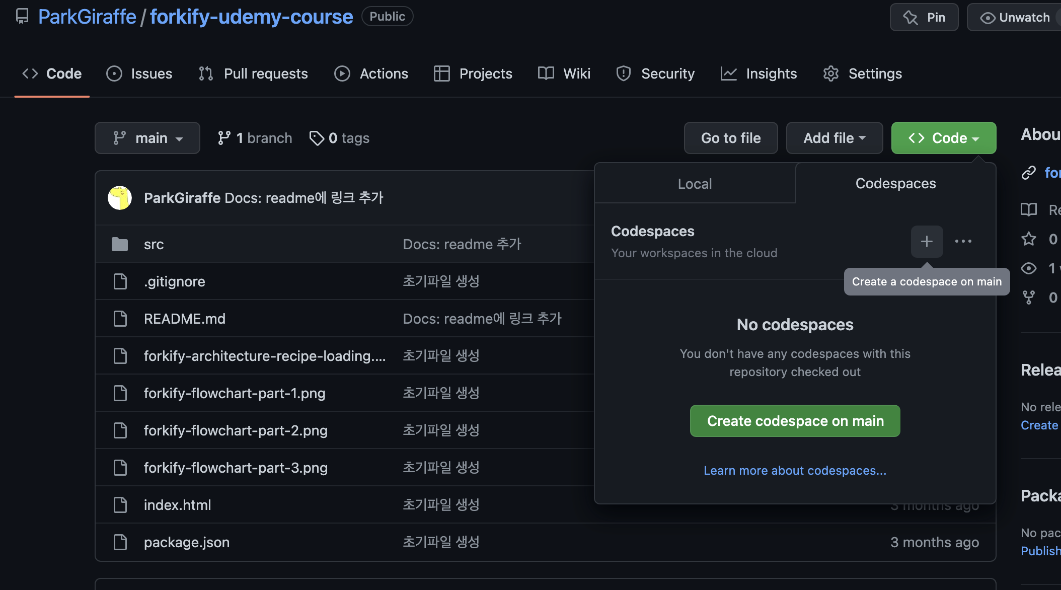Open the codespaces three-dots options menu

[963, 242]
